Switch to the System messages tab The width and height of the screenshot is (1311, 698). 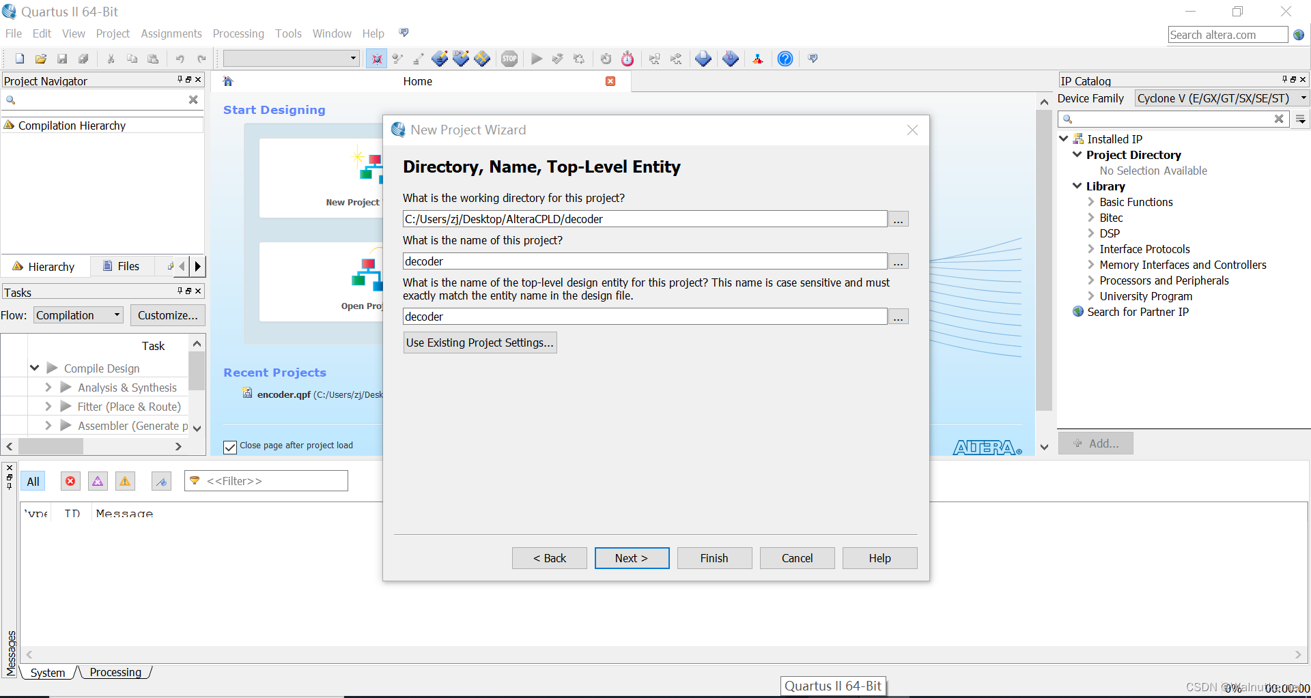pyautogui.click(x=48, y=673)
